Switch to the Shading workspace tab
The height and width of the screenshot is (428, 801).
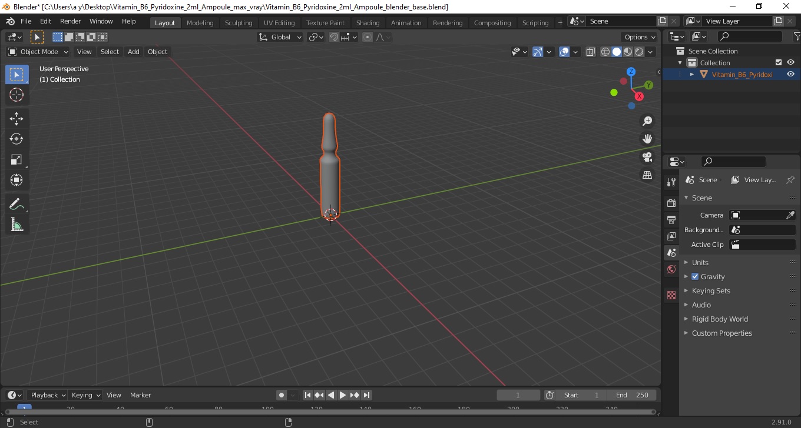(x=368, y=23)
